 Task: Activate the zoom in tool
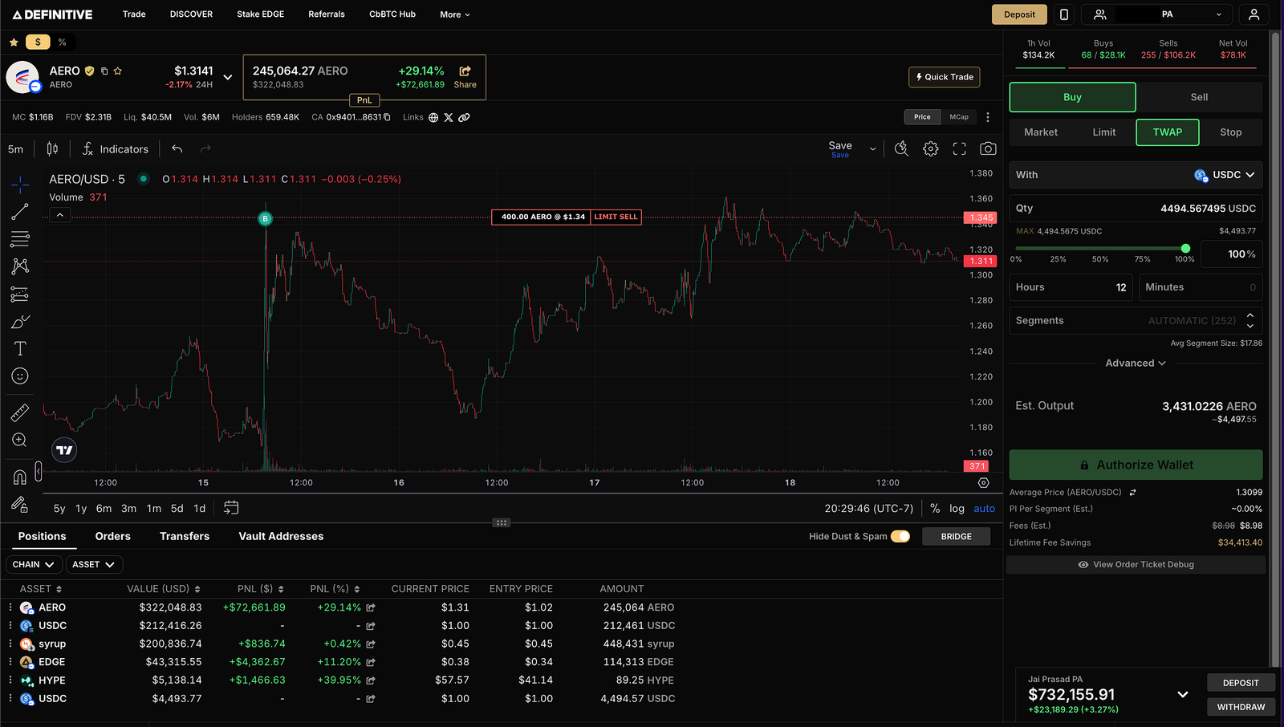pyautogui.click(x=20, y=441)
